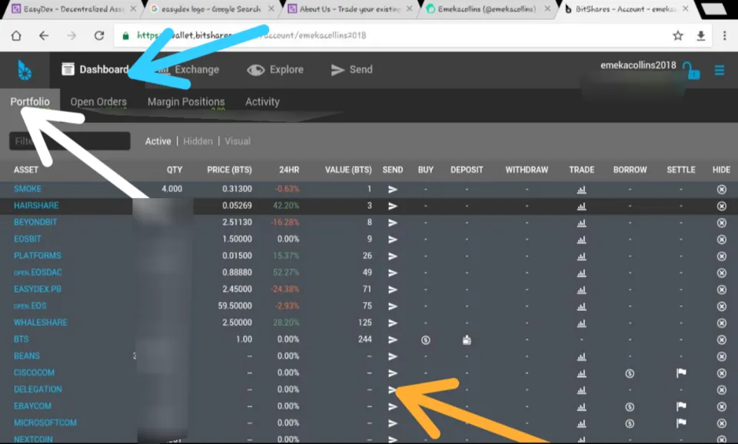The width and height of the screenshot is (738, 444).
Task: Switch to the Activity tab
Action: coord(262,101)
